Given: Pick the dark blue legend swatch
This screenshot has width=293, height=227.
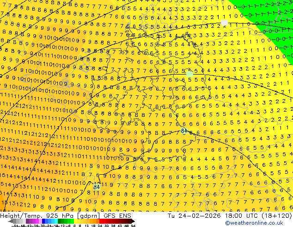Looking at the screenshot, I should 43,221.
